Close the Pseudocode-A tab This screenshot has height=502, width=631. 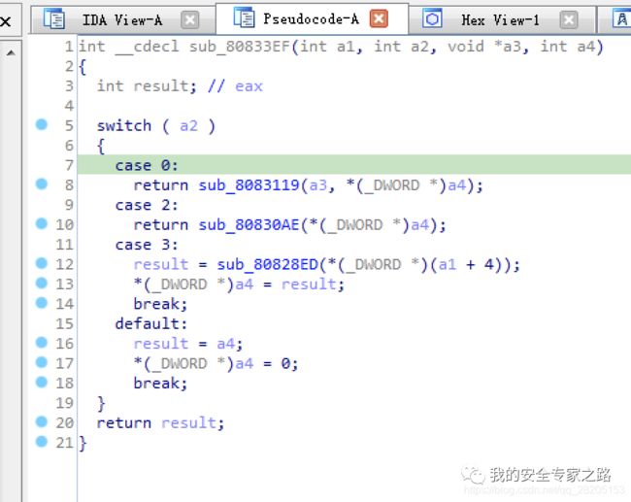379,18
